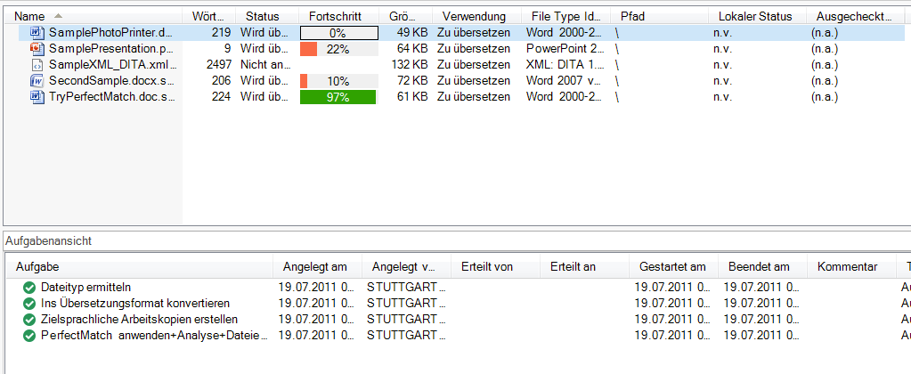Click the SamplePresentation PowerPoint file icon

(37, 49)
